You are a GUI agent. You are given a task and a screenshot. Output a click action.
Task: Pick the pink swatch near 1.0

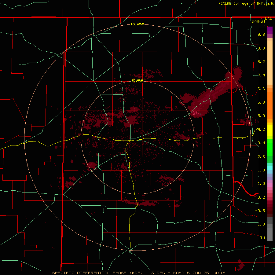[x=270, y=185]
